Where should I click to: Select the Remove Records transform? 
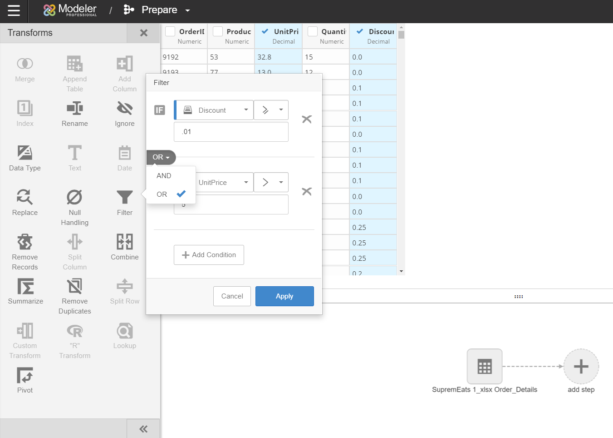pos(25,242)
